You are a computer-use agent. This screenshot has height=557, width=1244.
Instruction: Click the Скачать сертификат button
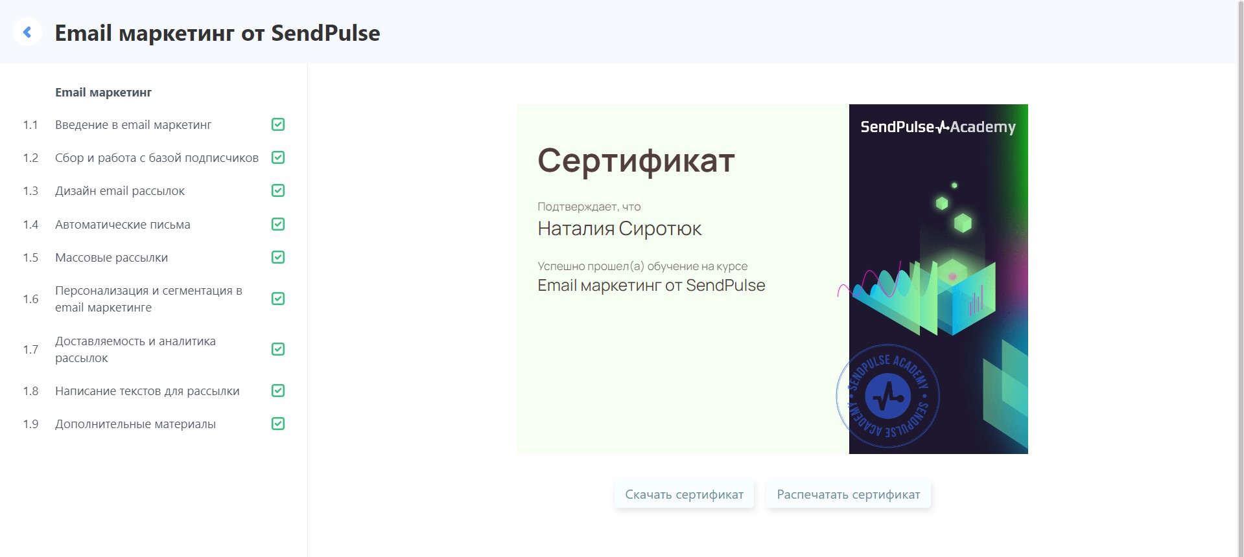pyautogui.click(x=685, y=494)
